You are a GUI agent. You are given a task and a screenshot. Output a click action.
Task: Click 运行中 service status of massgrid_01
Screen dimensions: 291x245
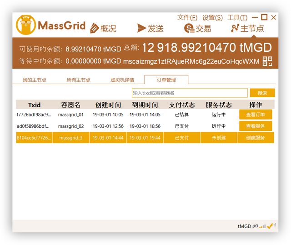pos(219,115)
